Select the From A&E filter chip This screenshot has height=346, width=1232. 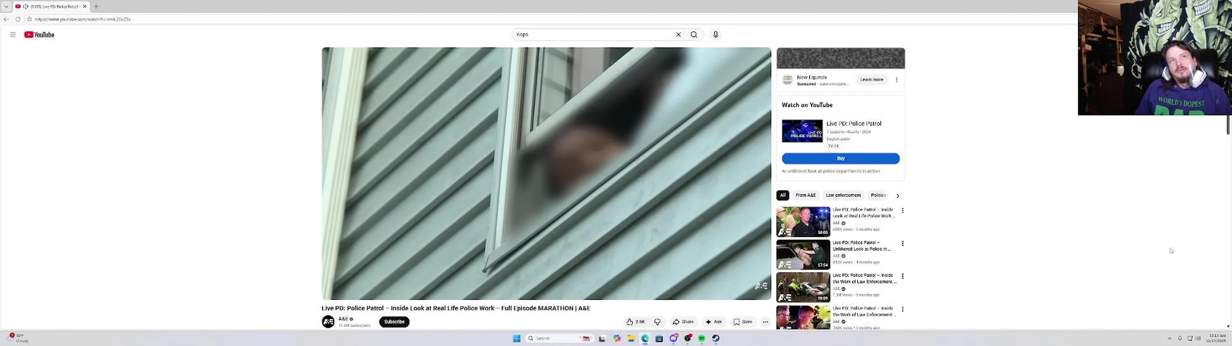pyautogui.click(x=806, y=195)
